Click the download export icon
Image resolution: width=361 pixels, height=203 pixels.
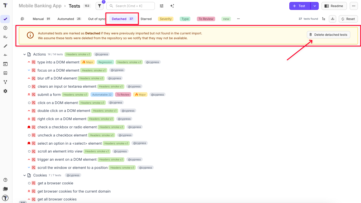click(333, 19)
